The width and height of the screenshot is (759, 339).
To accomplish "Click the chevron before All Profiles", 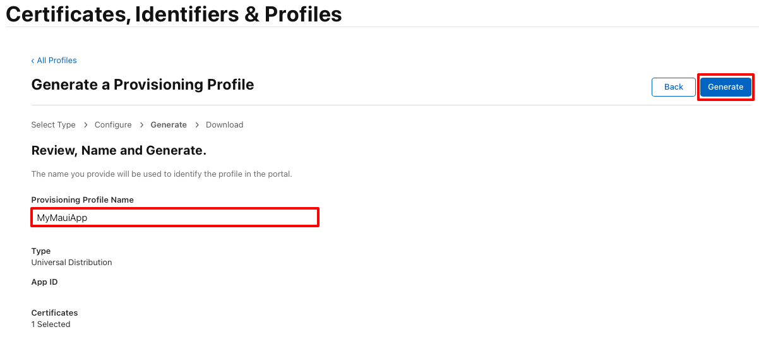I will (33, 61).
